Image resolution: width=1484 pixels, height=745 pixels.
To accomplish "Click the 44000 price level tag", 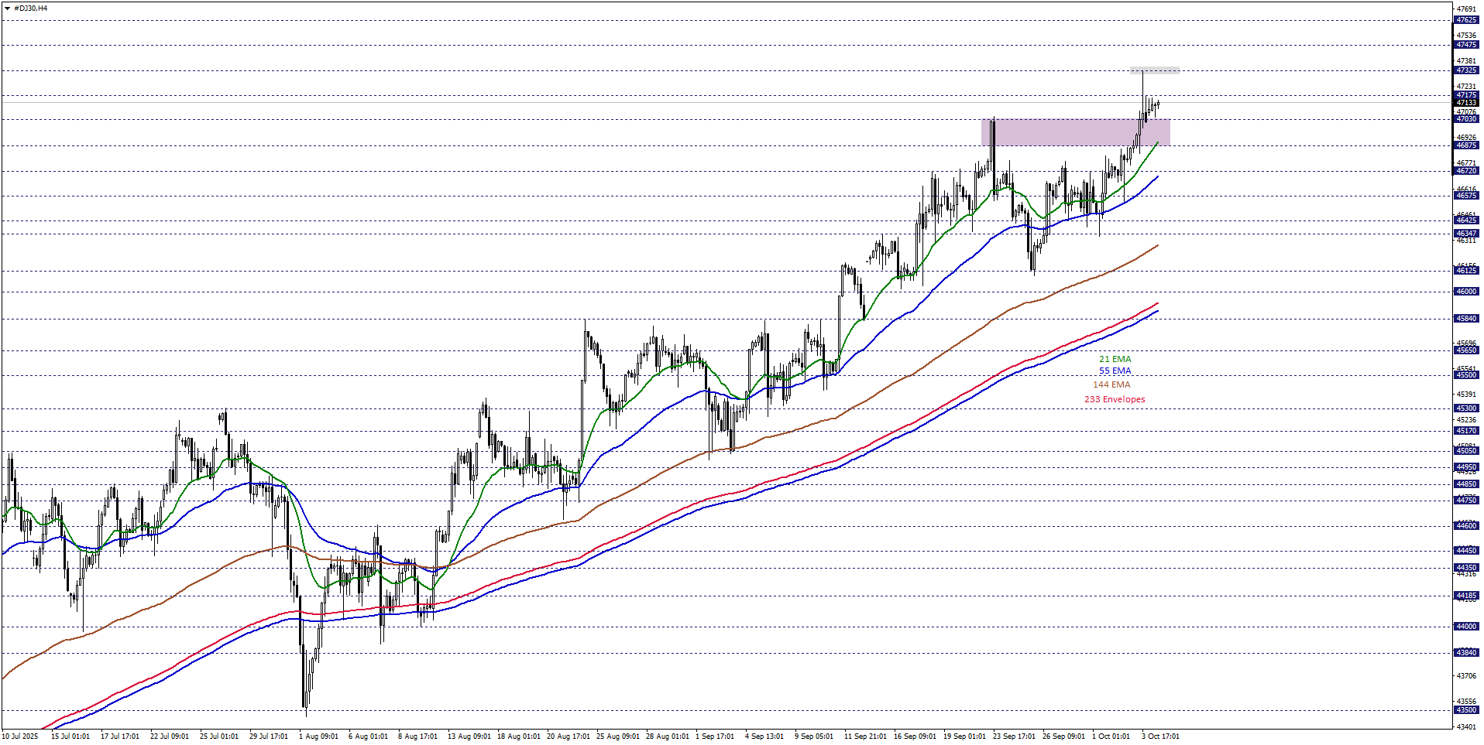I will 1466,627.
